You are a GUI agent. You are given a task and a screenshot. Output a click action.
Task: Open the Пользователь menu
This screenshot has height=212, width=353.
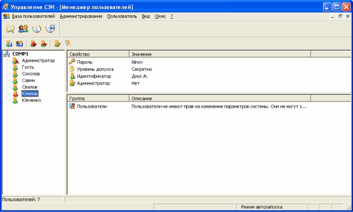[x=122, y=16]
